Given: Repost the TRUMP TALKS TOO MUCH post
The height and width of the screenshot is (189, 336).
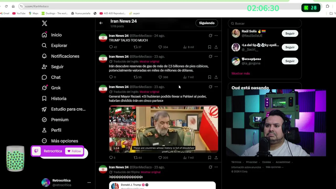Looking at the screenshot, I should pyautogui.click(x=135, y=47).
